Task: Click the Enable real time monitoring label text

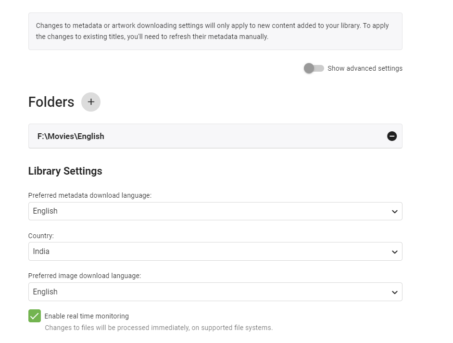Action: 87,316
